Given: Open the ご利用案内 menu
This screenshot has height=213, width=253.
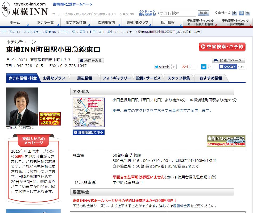Looking at the screenshot, I should coord(106,22).
